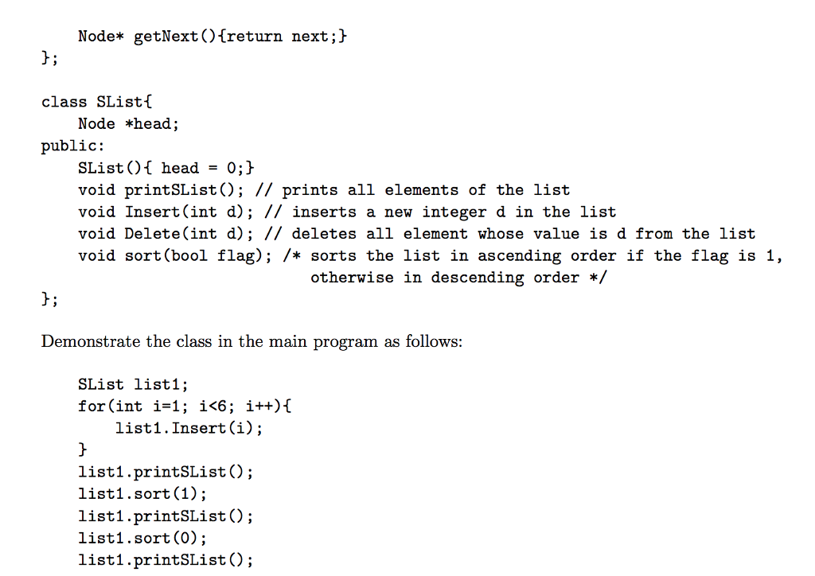Click the 'list1.sort(1);' statement
Viewport: 815px width, 576px height.
tap(142, 493)
